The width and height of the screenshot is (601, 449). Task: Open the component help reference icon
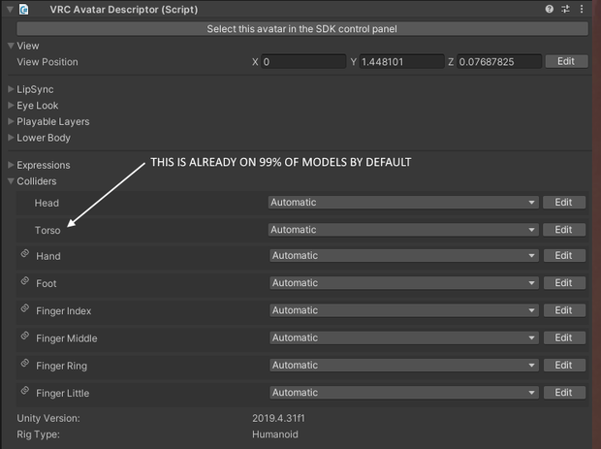(x=549, y=9)
